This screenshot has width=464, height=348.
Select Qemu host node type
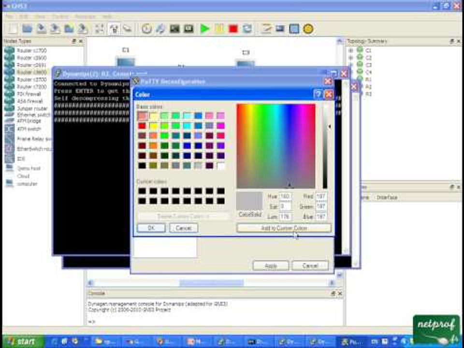(29, 168)
